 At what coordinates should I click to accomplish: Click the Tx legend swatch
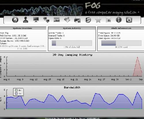point(16,94)
